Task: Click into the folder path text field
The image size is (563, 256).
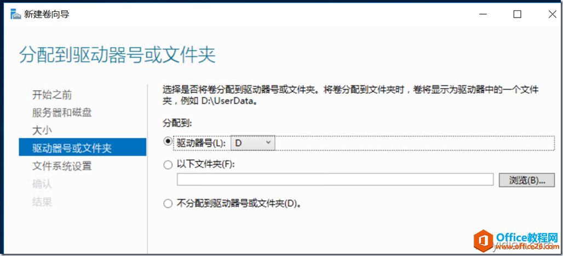Action: [x=335, y=179]
